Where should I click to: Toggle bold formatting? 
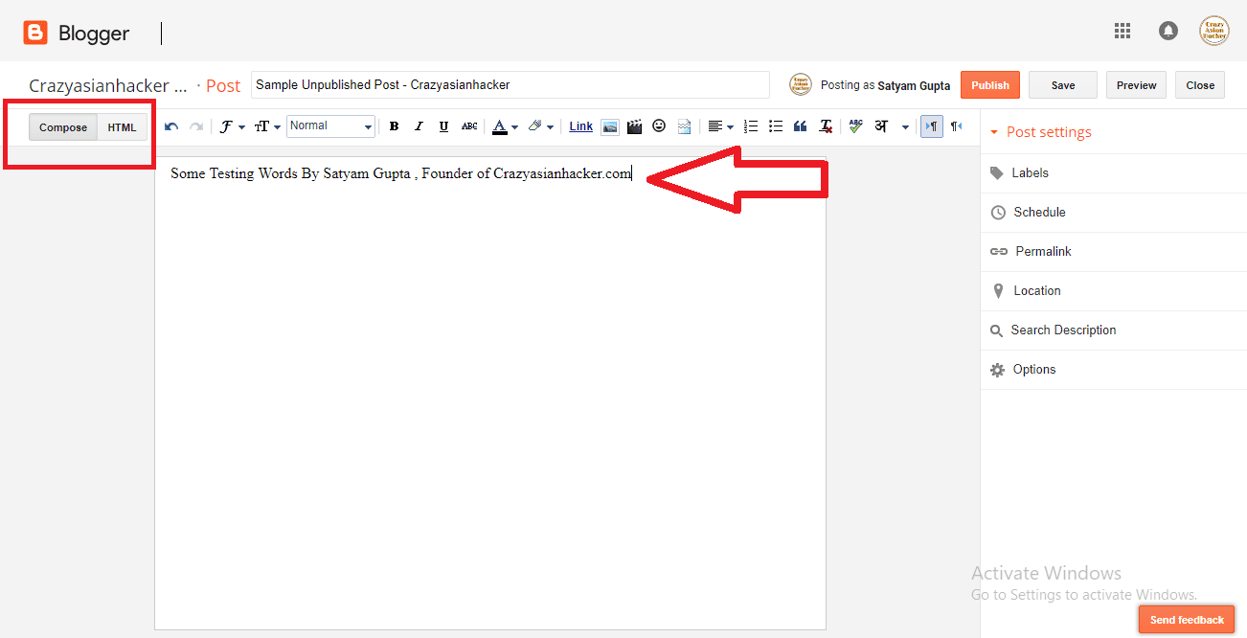(x=394, y=125)
